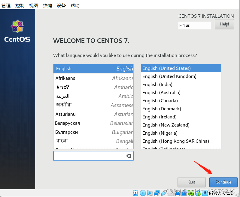This screenshot has width=240, height=197.
Task: Open the optical disc indicator in status bar
Action: click(143, 193)
